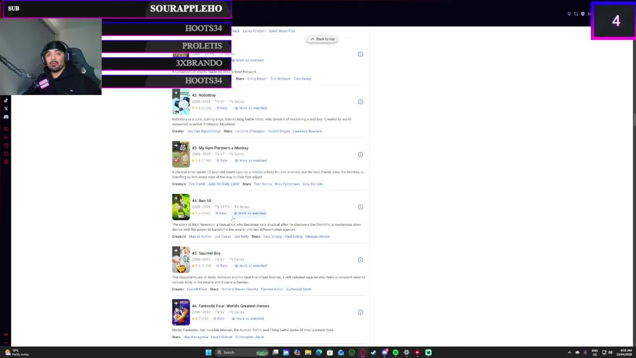The height and width of the screenshot is (358, 636).
Task: Add Robotboy to watchlist via plus ribbon
Action: tap(176, 93)
